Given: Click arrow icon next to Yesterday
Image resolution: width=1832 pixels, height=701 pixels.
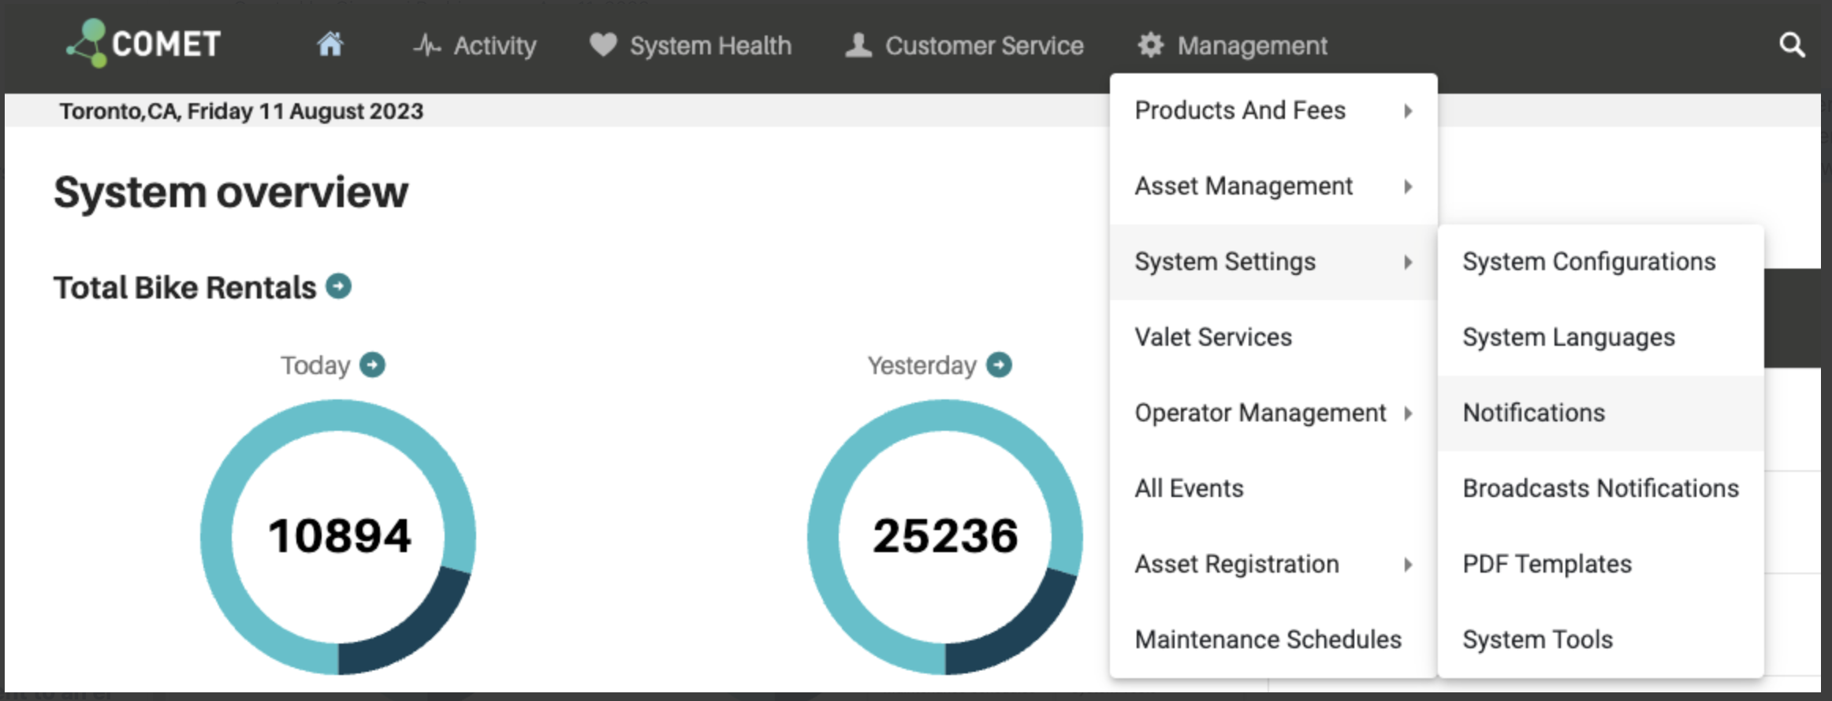Looking at the screenshot, I should point(999,365).
